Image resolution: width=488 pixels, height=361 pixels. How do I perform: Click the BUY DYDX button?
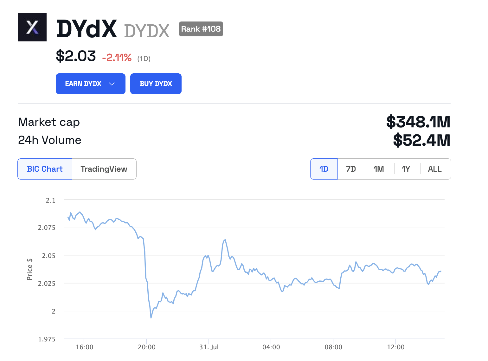click(156, 83)
